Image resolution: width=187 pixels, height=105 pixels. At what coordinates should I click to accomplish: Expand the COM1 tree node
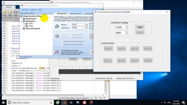tap(24, 24)
